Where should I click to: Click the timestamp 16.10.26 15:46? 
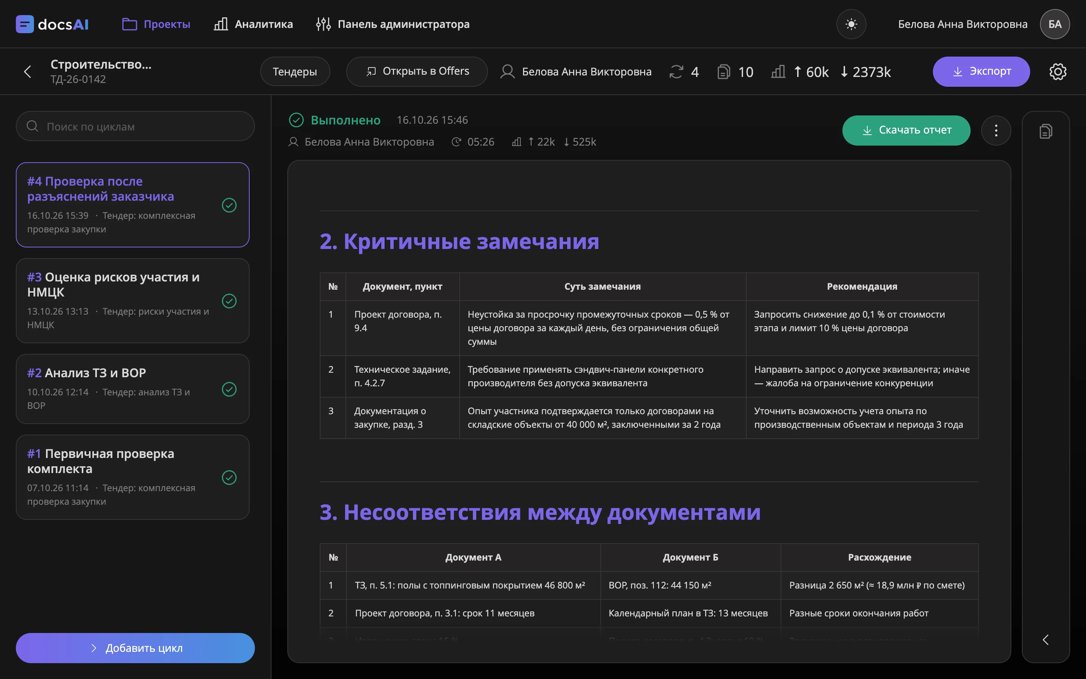click(x=432, y=120)
